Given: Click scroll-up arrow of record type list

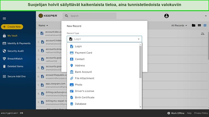Looking at the screenshot, I should point(141,44).
